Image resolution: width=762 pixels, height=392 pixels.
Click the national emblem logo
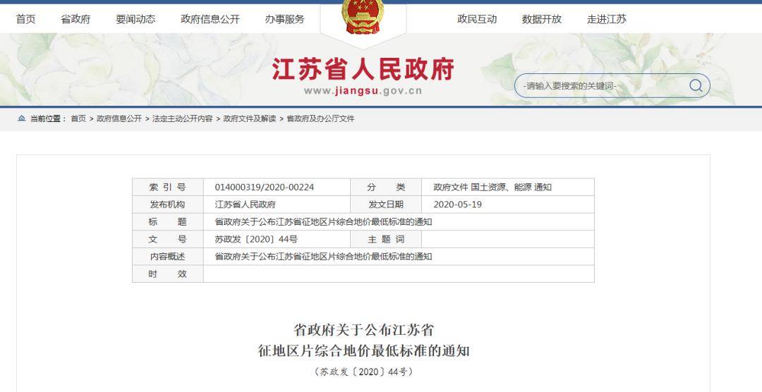tap(363, 17)
